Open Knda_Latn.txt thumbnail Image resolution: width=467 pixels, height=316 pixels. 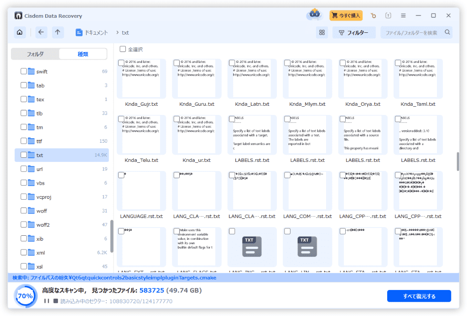tap(252, 78)
